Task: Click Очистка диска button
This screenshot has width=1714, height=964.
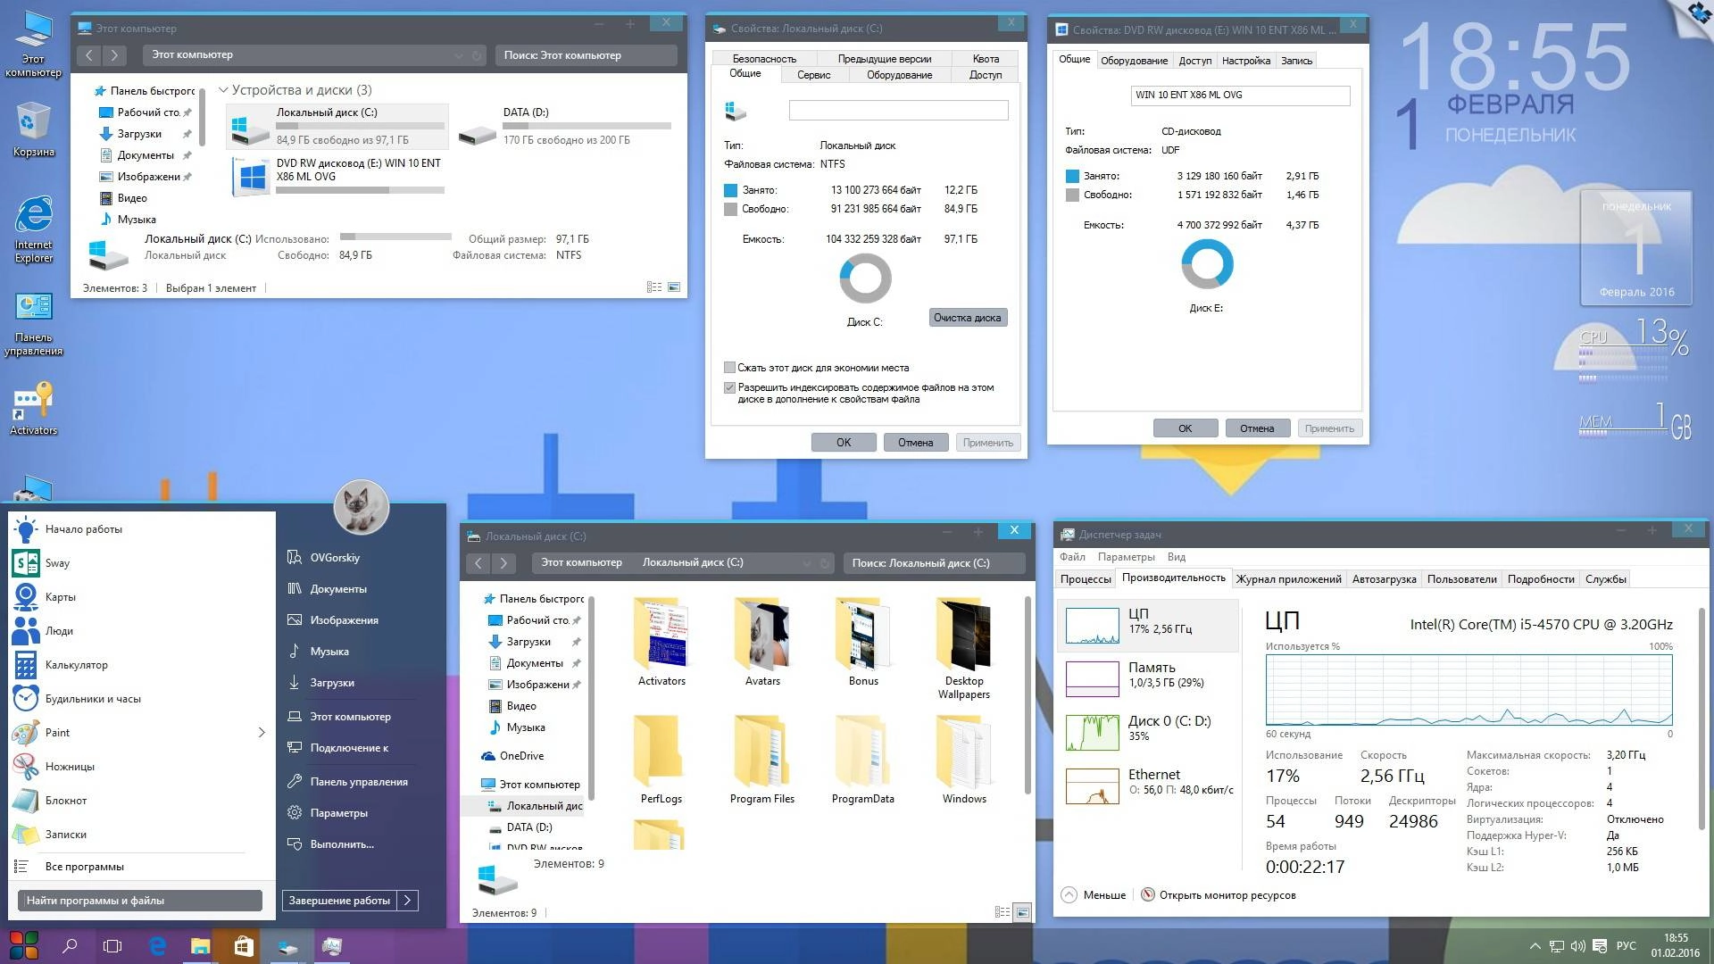Action: point(968,318)
